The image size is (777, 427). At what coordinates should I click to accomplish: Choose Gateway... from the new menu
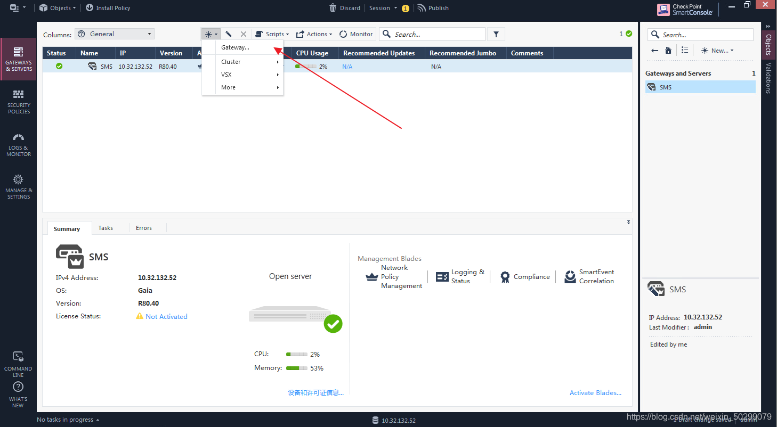tap(242, 47)
